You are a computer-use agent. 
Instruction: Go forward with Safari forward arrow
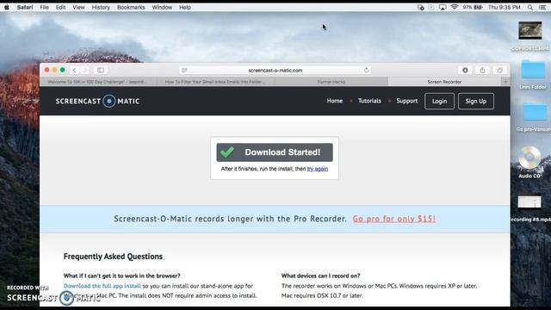point(84,71)
